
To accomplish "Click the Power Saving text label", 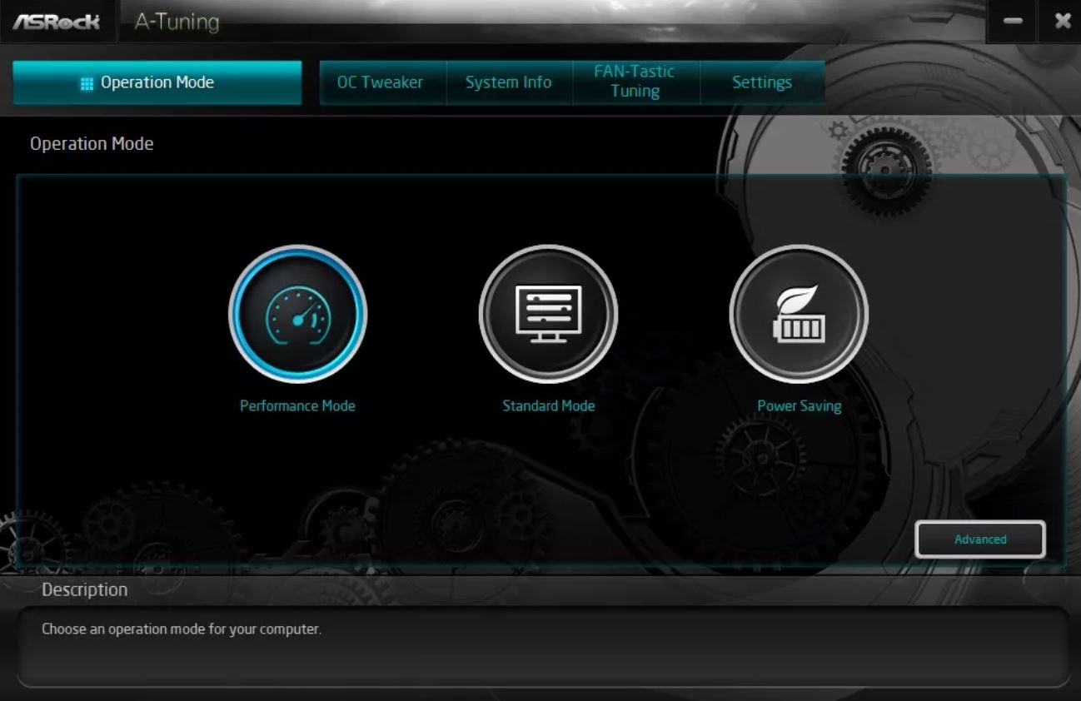I will pos(799,406).
